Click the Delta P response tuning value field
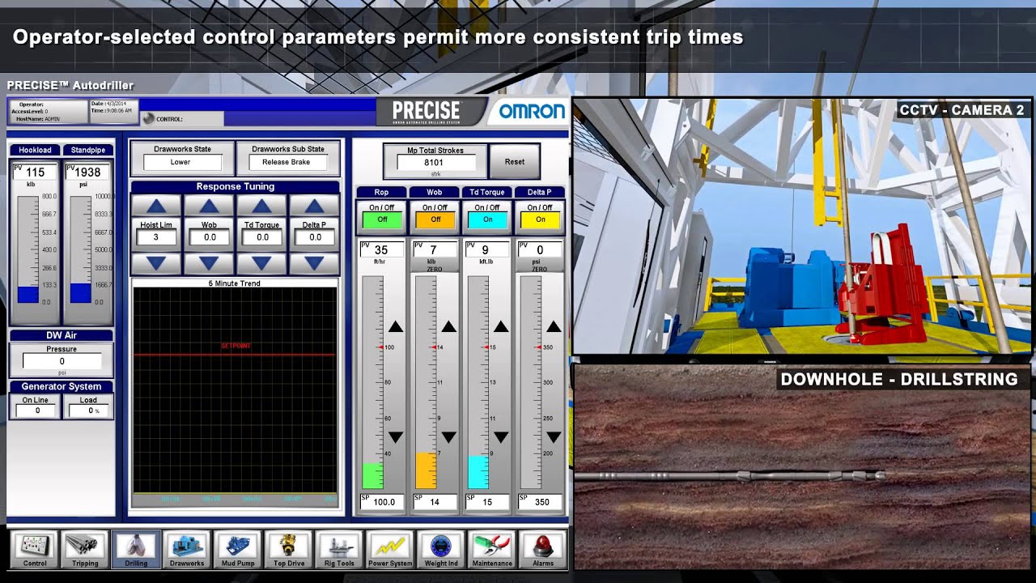This screenshot has height=583, width=1036. point(314,237)
